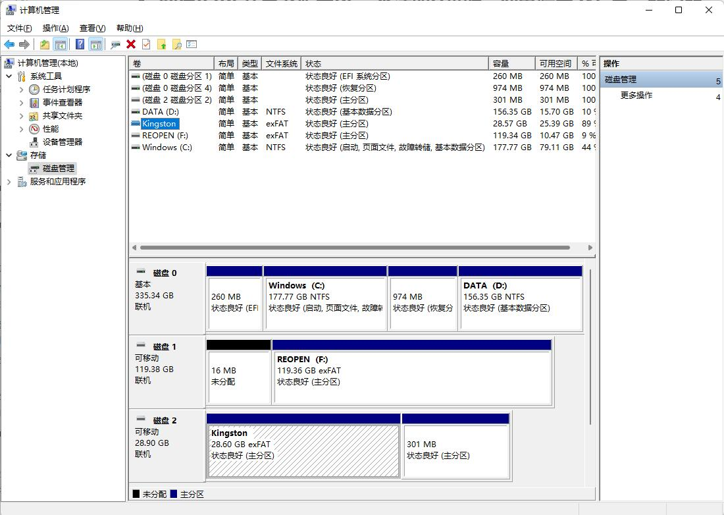Click the monitor icon in the toolbar
This screenshot has height=515, width=724.
[115, 44]
